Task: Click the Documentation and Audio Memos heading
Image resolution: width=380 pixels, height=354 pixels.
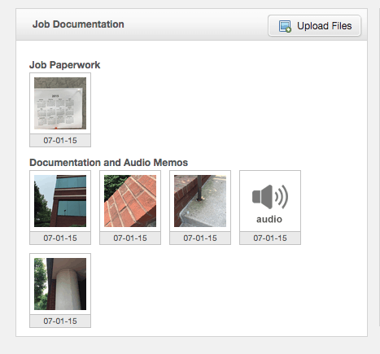Action: [108, 163]
